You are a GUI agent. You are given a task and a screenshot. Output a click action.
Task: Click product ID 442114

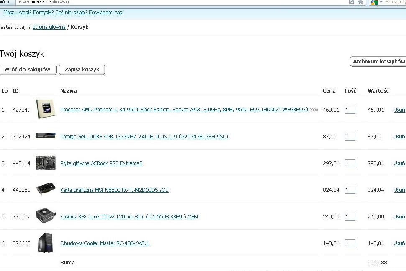click(21, 163)
